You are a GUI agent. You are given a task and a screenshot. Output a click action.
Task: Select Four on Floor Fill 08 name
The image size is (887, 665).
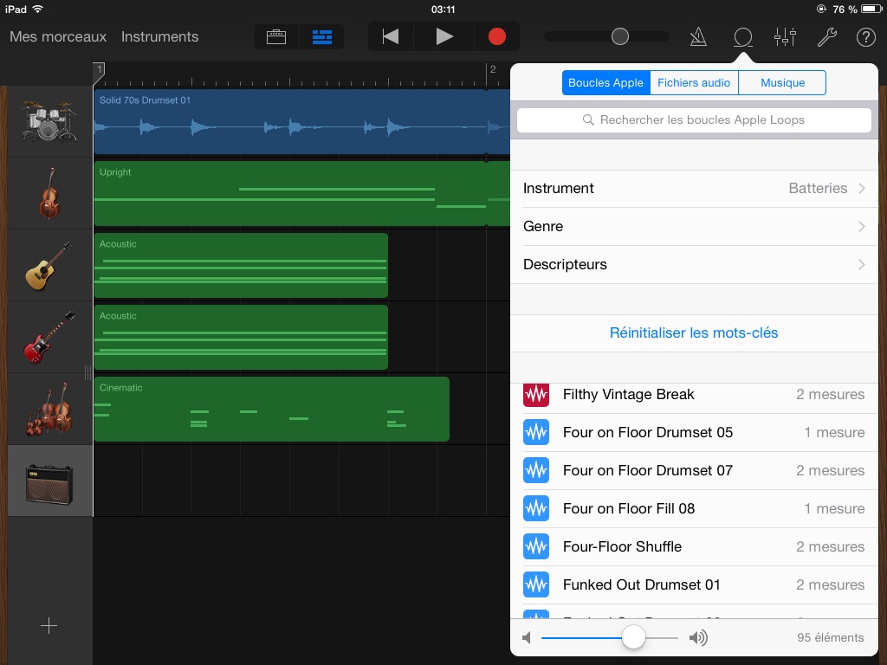click(x=629, y=509)
